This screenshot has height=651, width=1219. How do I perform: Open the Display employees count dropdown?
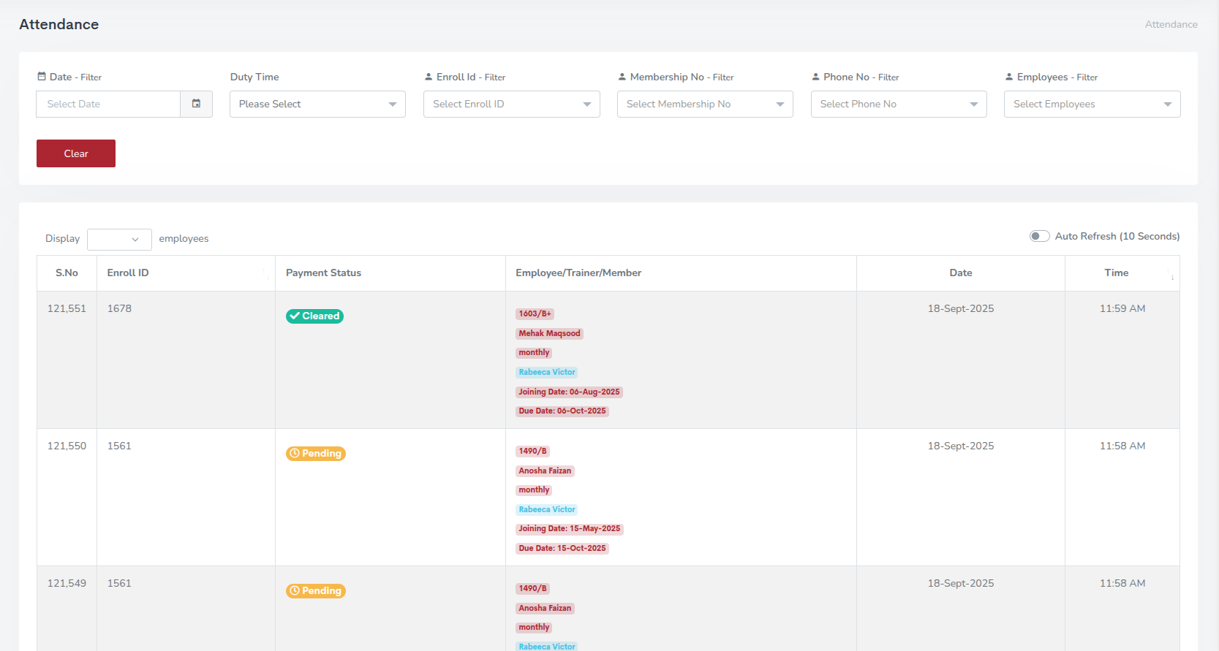point(119,239)
